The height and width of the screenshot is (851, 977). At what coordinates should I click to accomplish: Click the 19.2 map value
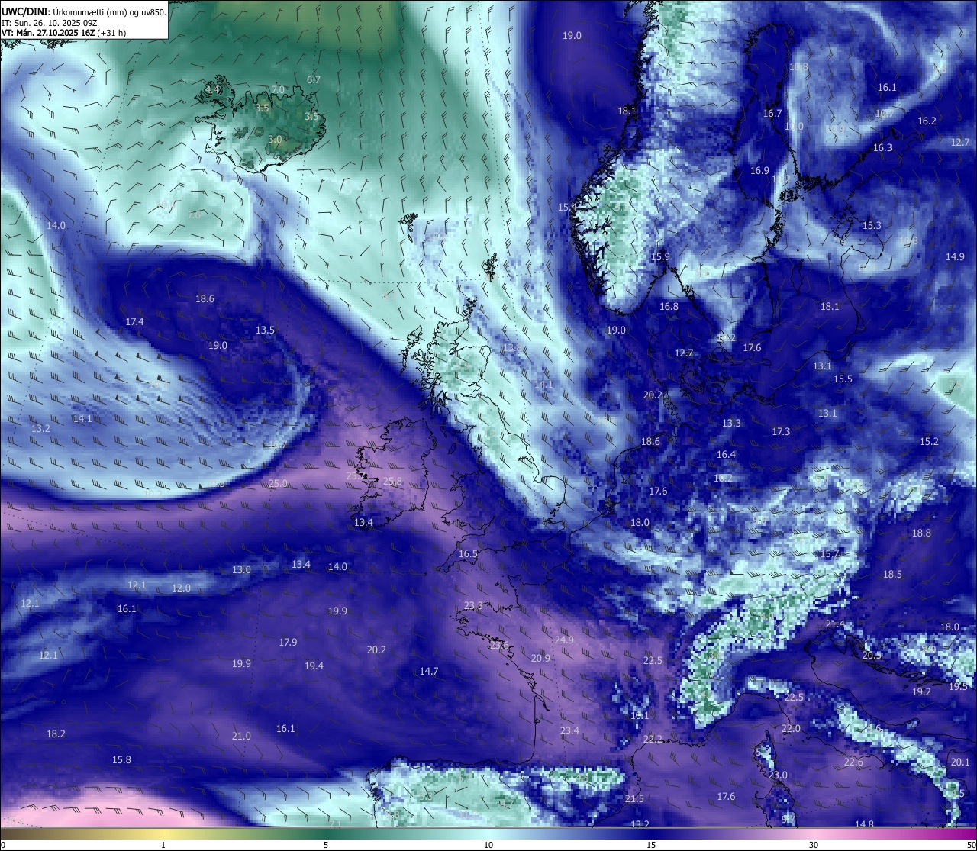(921, 691)
